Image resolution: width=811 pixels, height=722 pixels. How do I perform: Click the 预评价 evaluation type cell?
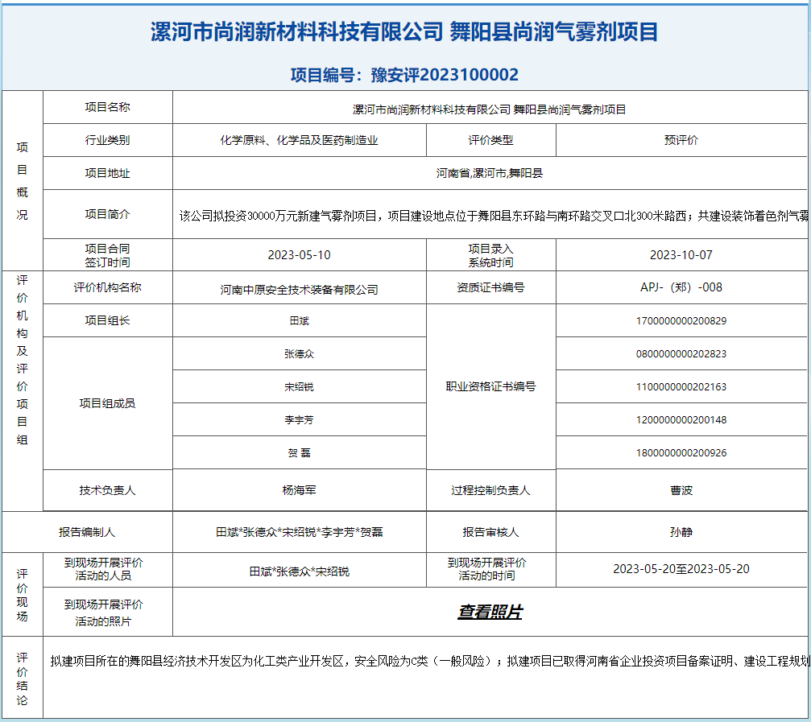[x=681, y=140]
